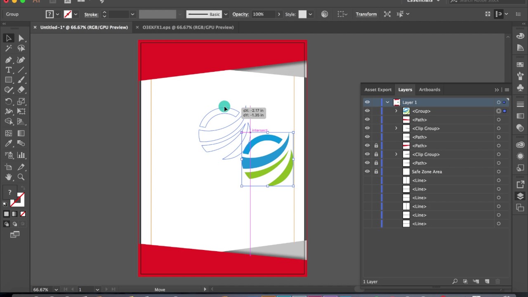
Task: Open the Artboards panel tab
Action: 429,90
